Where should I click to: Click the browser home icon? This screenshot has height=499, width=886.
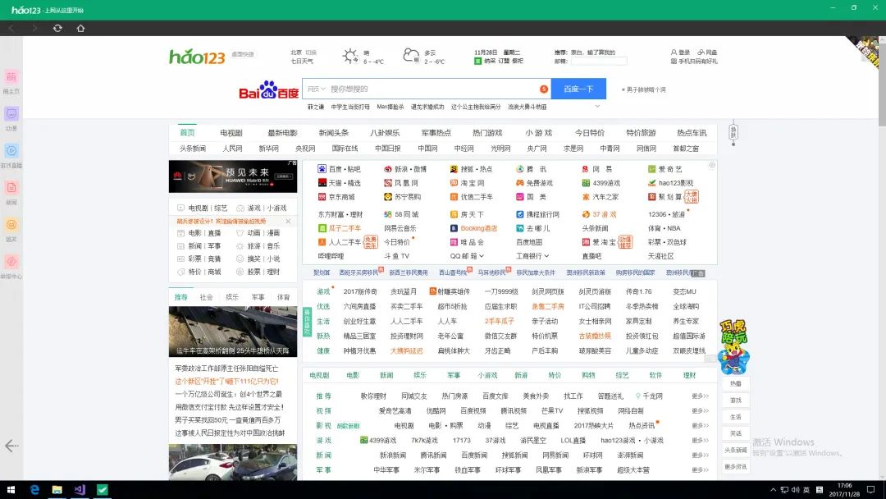80,27
